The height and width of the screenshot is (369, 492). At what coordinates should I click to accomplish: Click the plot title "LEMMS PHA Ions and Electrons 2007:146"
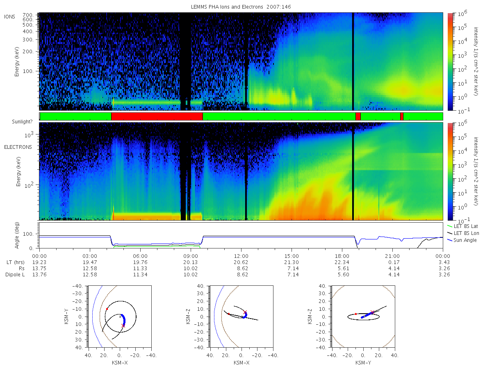[x=241, y=7]
